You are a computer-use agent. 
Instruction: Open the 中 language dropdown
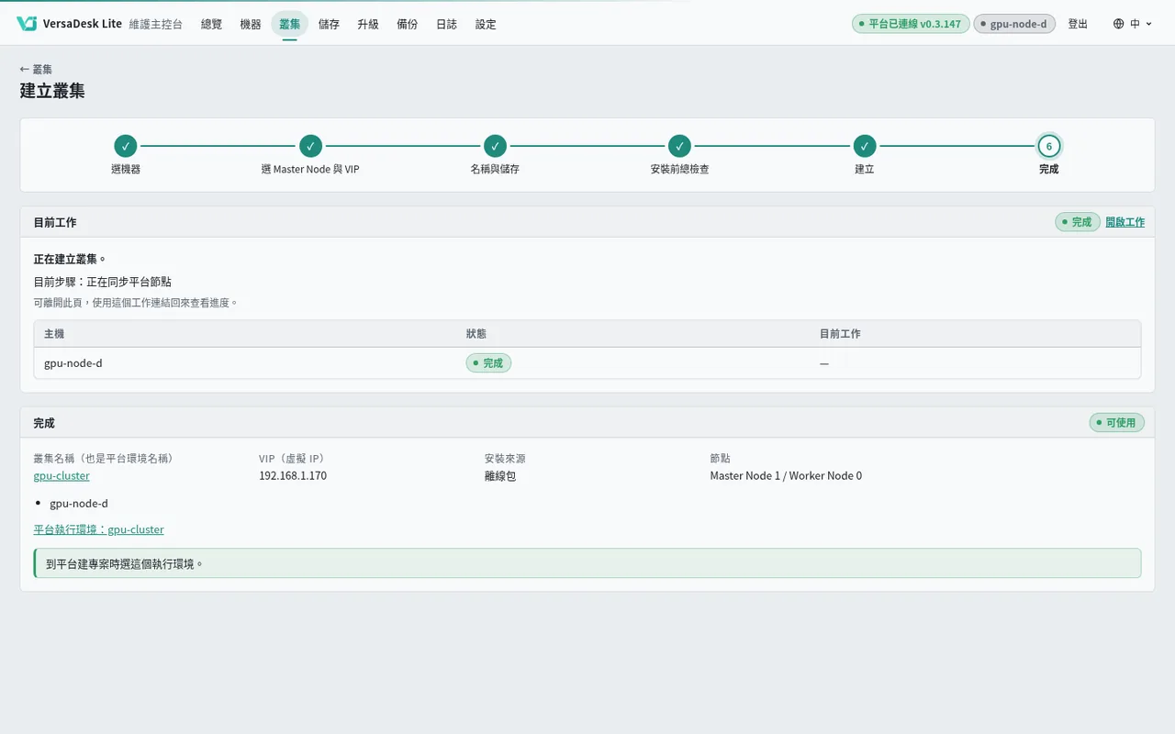pyautogui.click(x=1133, y=24)
